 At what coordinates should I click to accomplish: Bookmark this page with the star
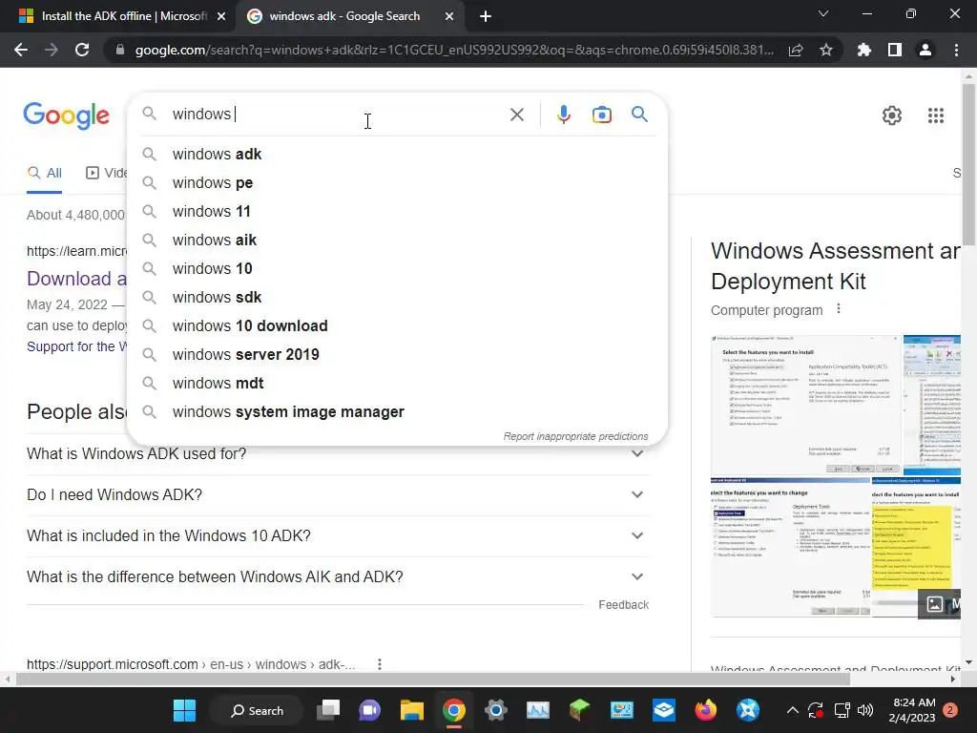coord(826,50)
